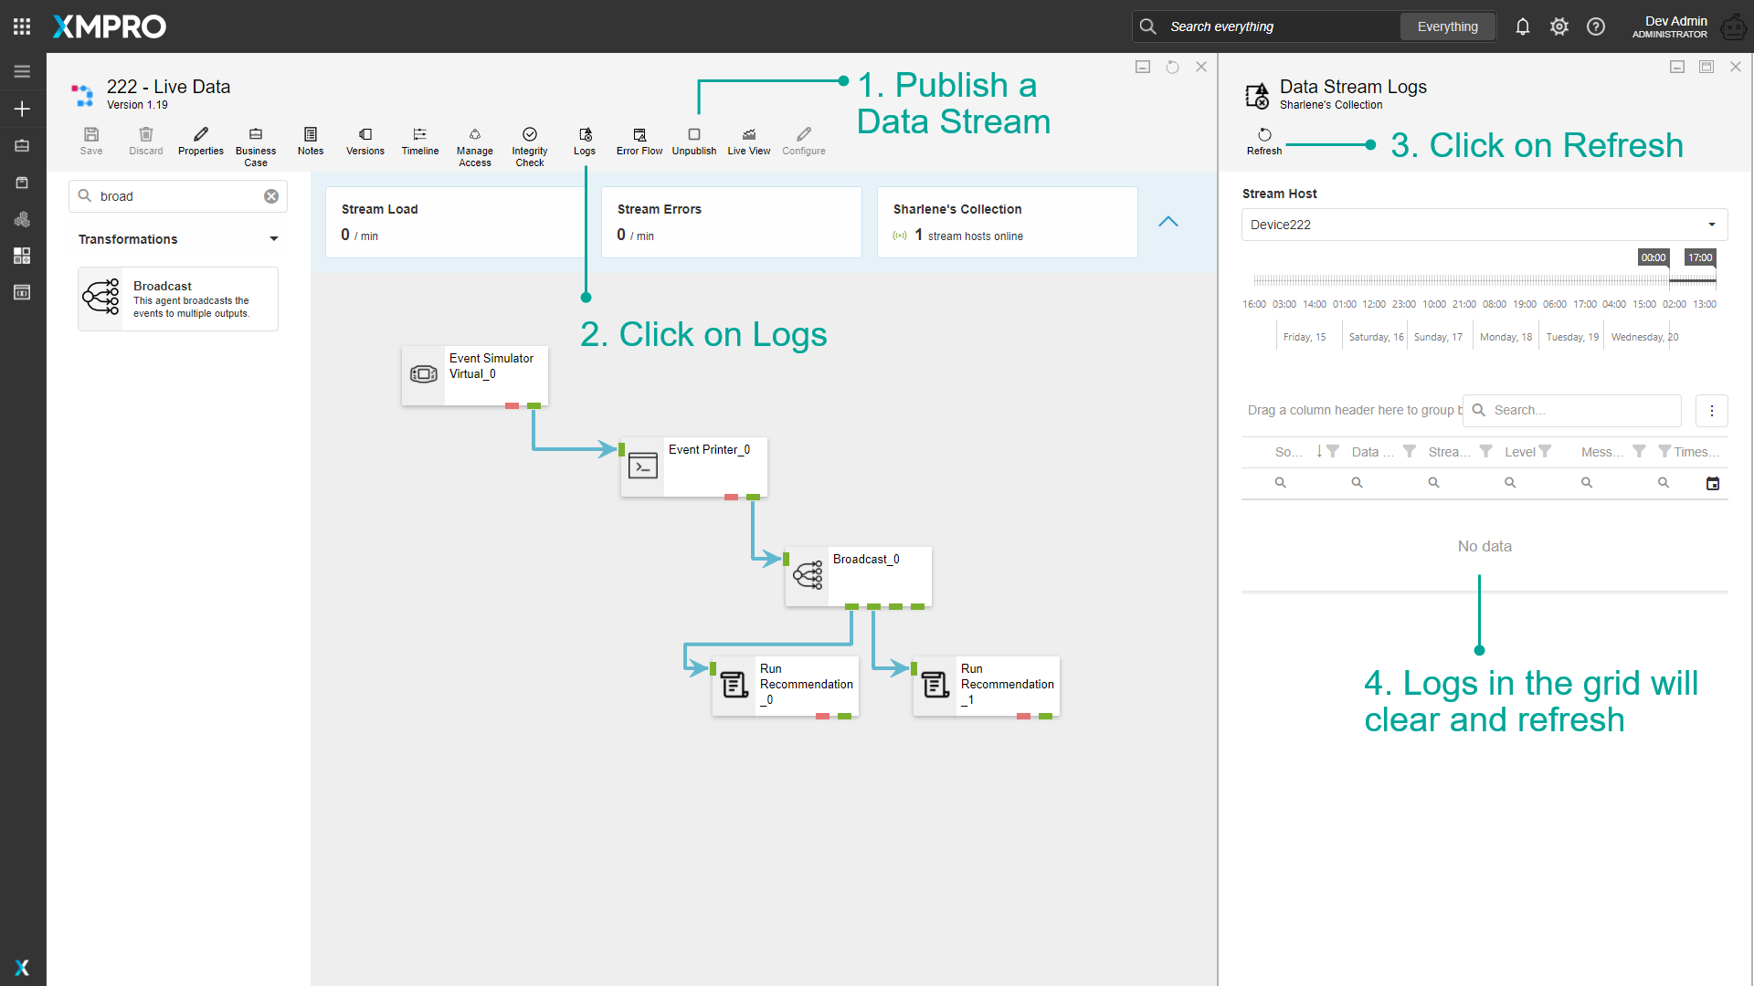Open the Error Flow view
The height and width of the screenshot is (986, 1754).
click(639, 141)
